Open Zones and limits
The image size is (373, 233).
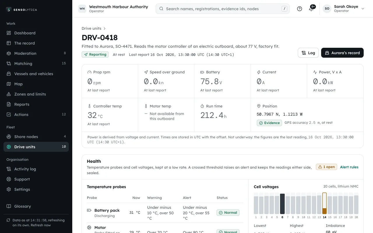(36, 94)
